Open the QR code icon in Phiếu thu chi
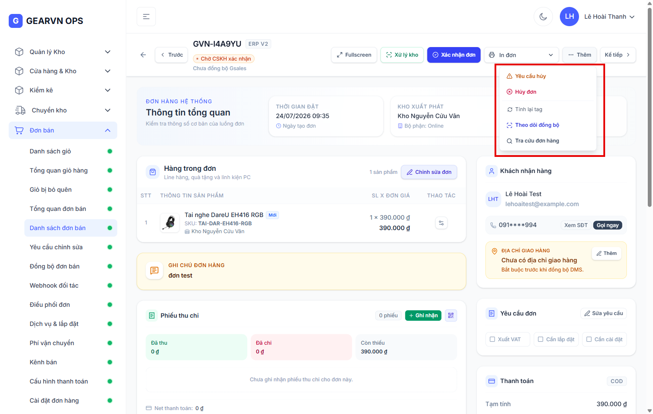 point(451,316)
